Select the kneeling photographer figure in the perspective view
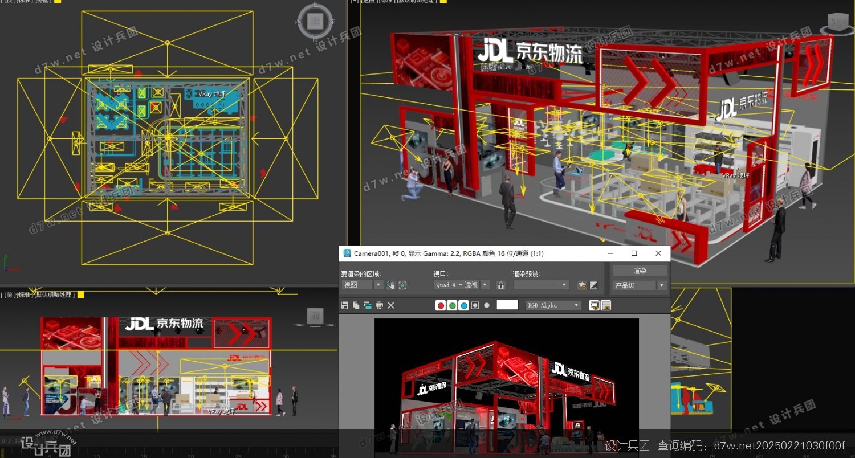The width and height of the screenshot is (855, 458). tap(413, 183)
